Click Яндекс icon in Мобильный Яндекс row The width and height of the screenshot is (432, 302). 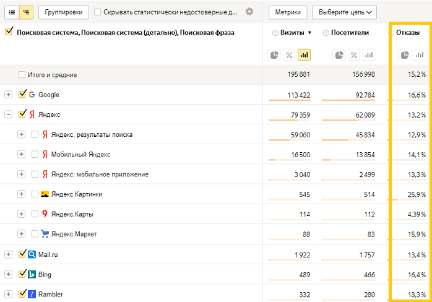[45, 154]
